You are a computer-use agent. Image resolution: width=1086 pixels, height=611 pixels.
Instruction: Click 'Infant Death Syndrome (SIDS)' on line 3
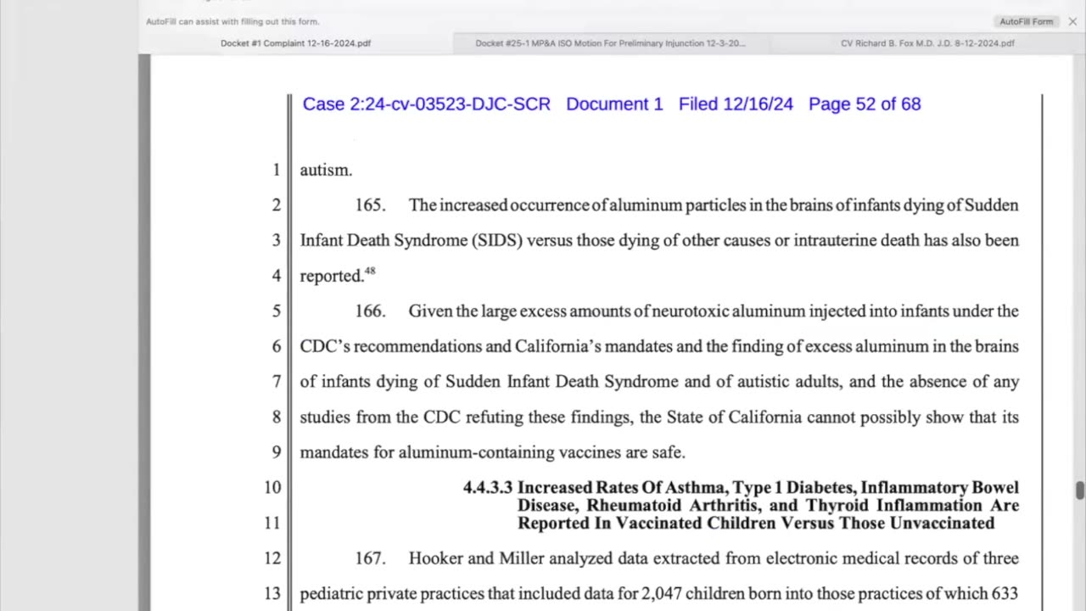[x=411, y=241]
